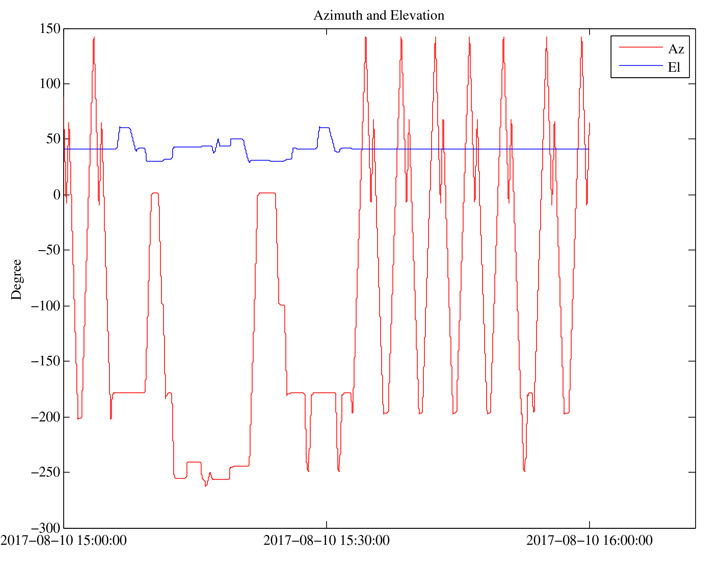The width and height of the screenshot is (705, 572).
Task: Click the y-axis tick label '−300'
Action: coord(46,528)
